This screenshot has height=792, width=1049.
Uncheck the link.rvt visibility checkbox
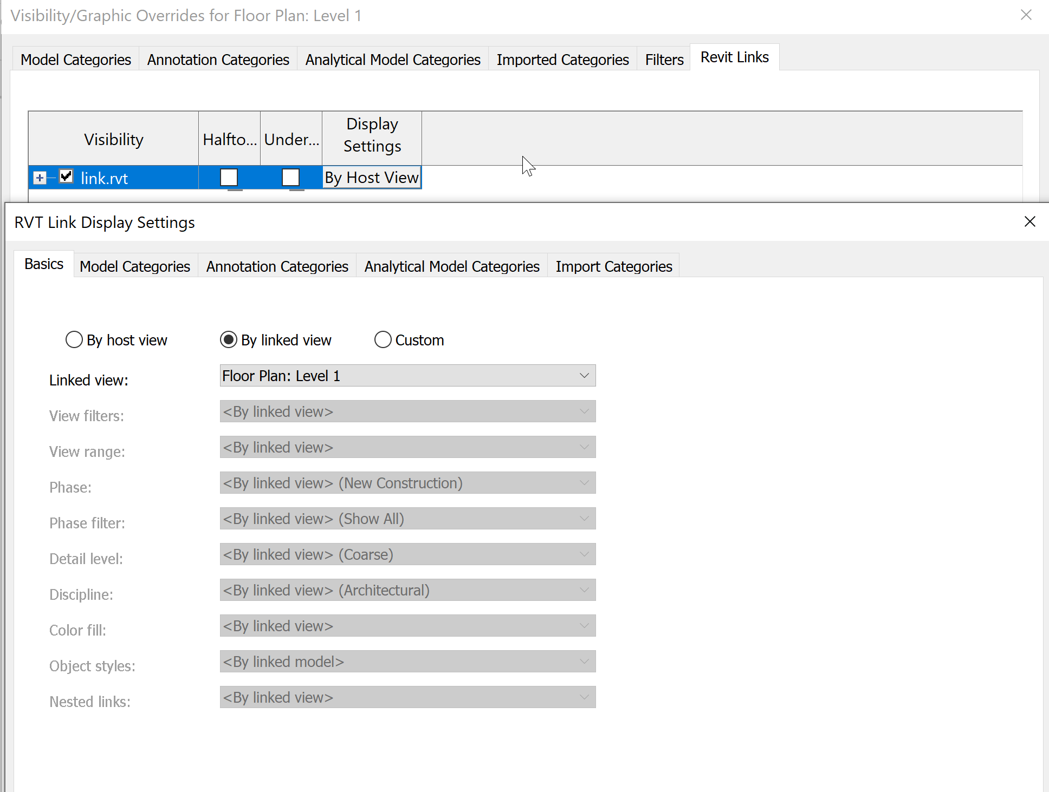coord(66,176)
